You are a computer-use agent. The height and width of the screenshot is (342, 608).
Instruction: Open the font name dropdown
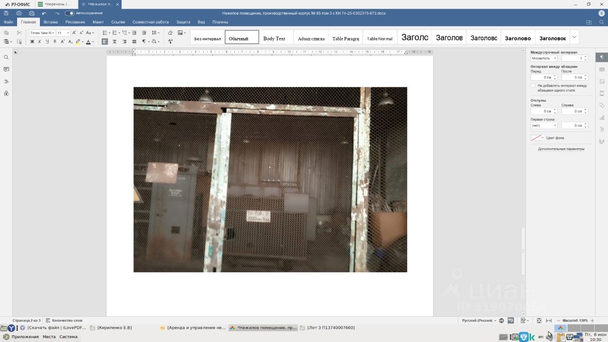tap(42, 33)
